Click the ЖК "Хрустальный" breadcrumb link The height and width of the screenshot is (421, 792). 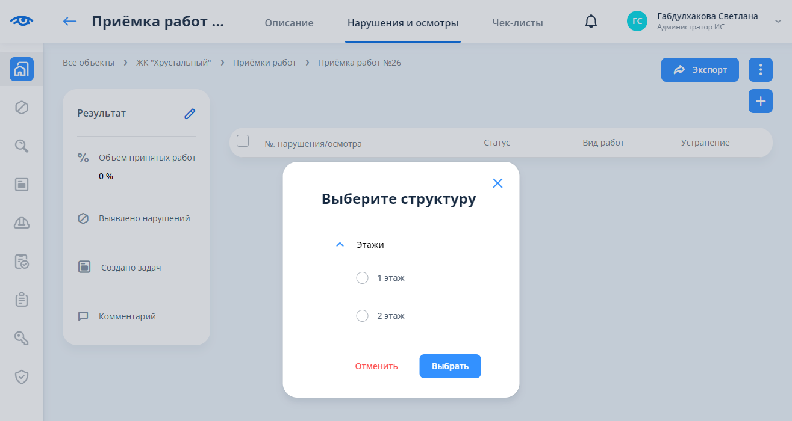[x=173, y=63]
